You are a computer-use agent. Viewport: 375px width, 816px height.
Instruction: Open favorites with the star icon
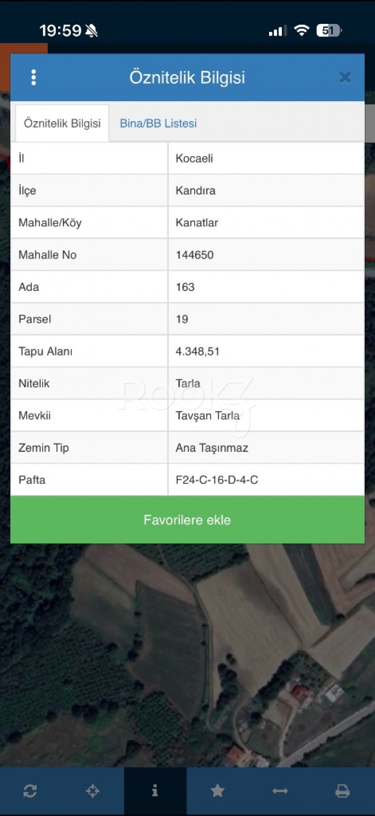click(x=217, y=791)
